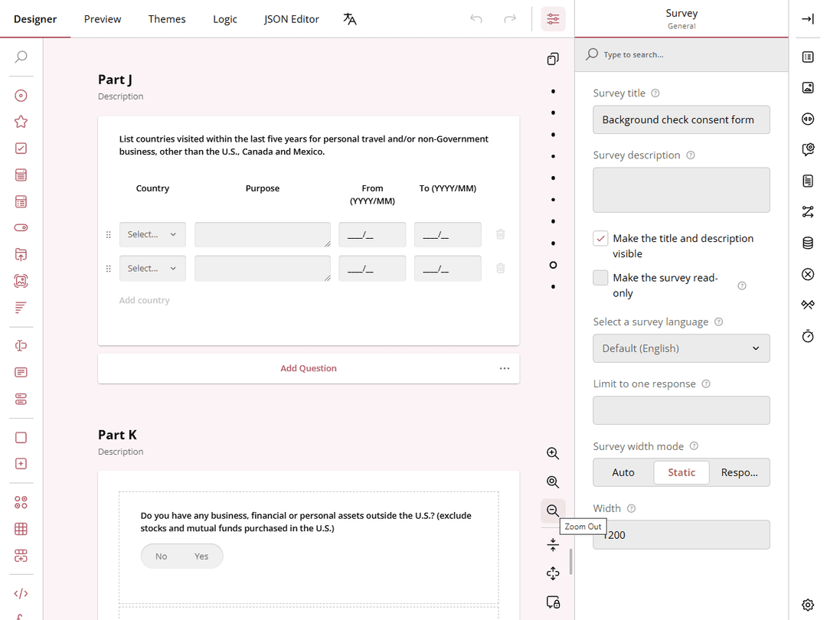The width and height of the screenshot is (827, 620).
Task: Open the Validation properties circle-x icon
Action: point(808,274)
